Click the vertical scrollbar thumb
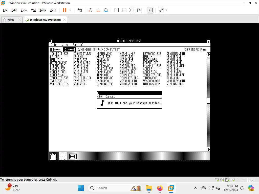Image resolution: width=259 pixels, height=194 pixels. click(208, 101)
